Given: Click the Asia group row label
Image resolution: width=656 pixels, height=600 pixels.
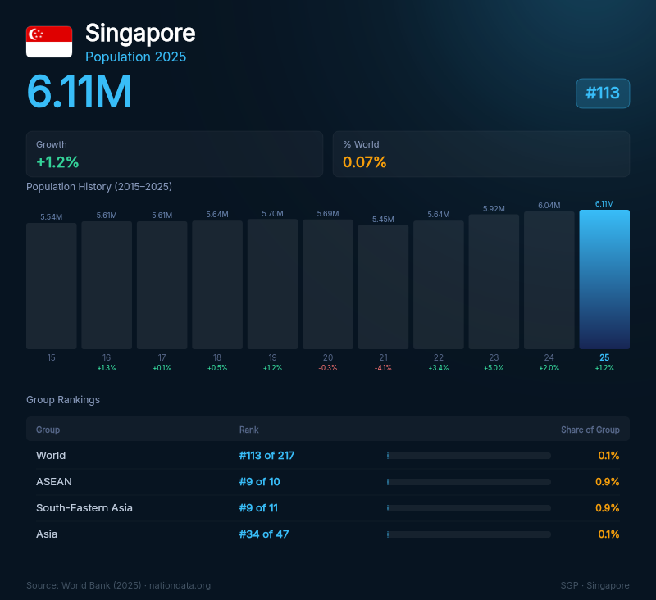Looking at the screenshot, I should tap(47, 534).
